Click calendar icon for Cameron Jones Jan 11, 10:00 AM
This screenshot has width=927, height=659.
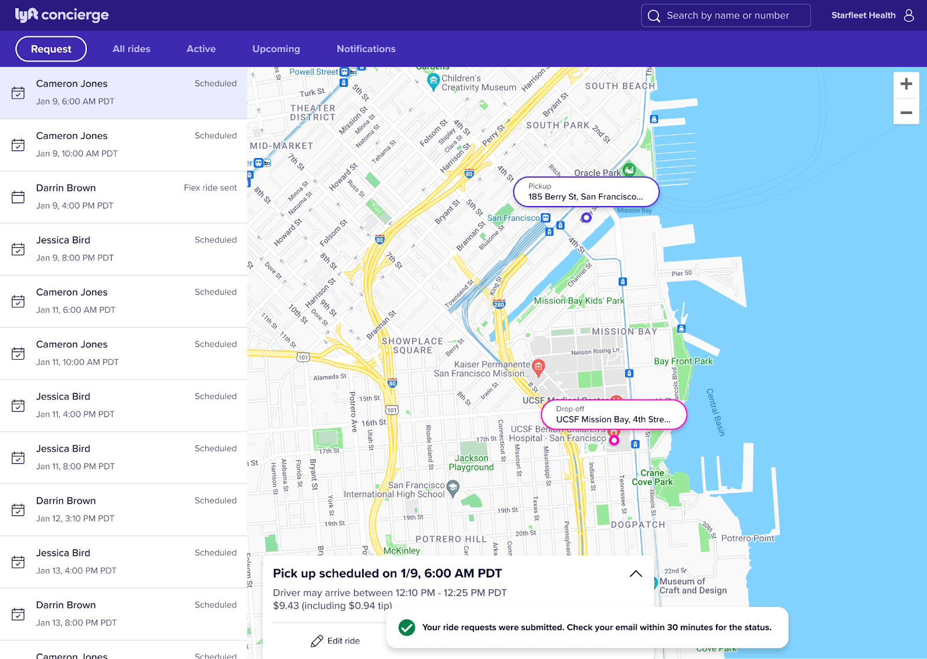18,353
